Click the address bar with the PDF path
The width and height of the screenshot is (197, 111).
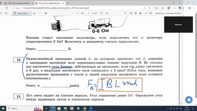click(x=80, y=8)
